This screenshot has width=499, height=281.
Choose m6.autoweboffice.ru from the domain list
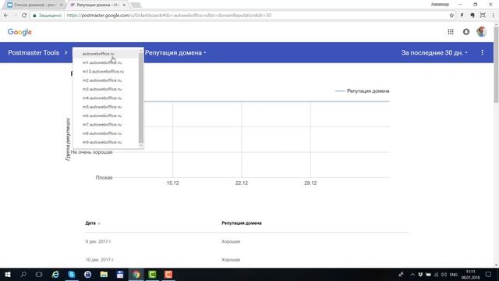(105, 116)
